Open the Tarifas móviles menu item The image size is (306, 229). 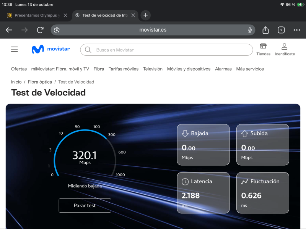click(124, 69)
